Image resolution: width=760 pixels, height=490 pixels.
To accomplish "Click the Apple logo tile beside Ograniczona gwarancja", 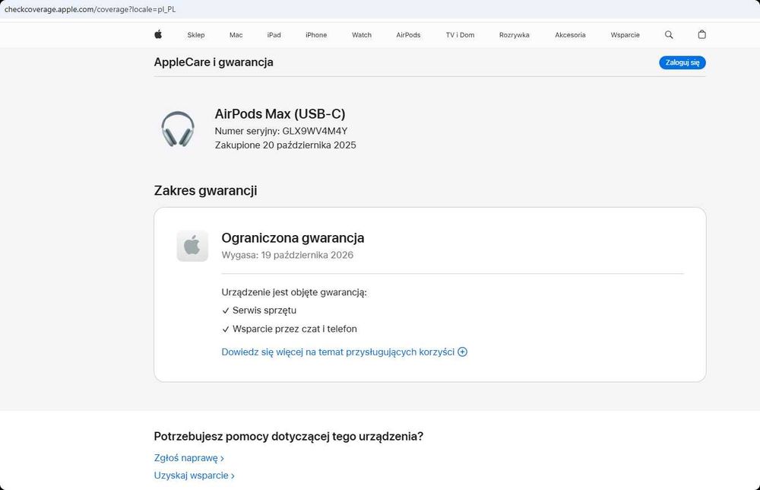I will point(192,246).
